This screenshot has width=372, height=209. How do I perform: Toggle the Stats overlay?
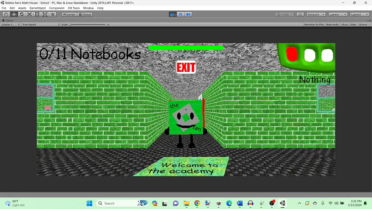click(x=353, y=24)
